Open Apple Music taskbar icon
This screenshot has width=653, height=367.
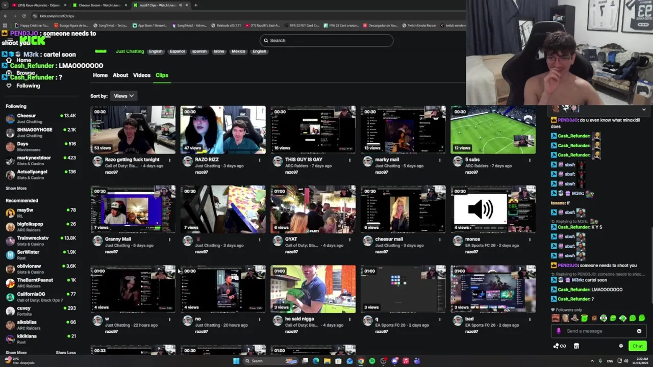[406, 361]
